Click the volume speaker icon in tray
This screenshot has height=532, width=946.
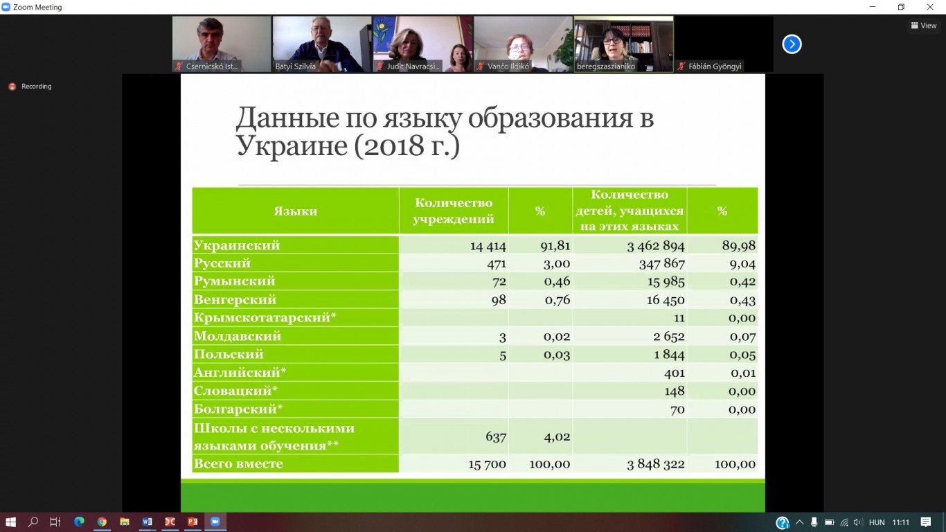tap(858, 522)
